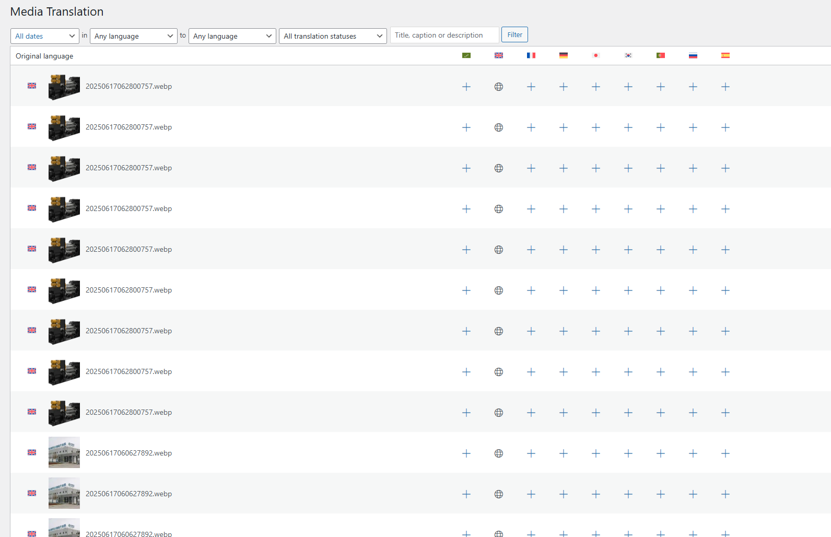Open the target Any language dropdown after 'to'
The image size is (831, 537).
pyautogui.click(x=232, y=36)
